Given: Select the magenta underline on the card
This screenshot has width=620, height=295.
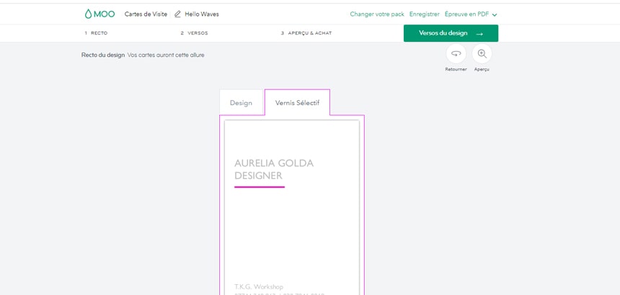Looking at the screenshot, I should [260, 187].
